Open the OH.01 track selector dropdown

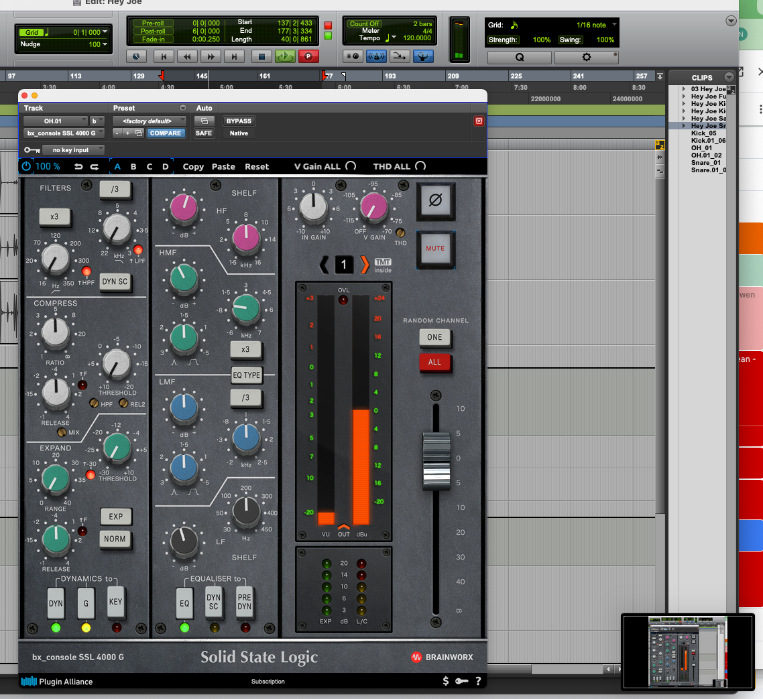pos(56,121)
